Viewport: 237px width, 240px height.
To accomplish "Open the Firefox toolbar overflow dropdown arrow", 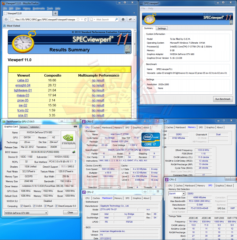I will coord(134,19).
